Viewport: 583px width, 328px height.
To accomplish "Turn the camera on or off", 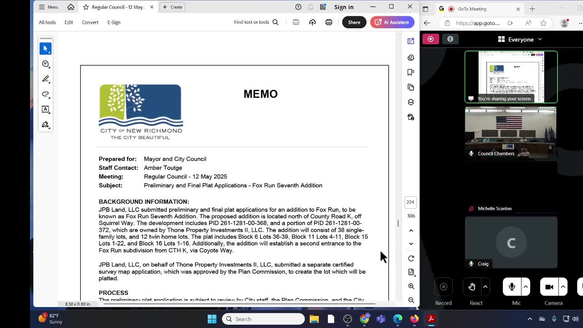I will click(549, 287).
